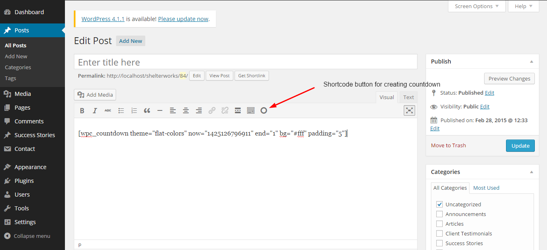Toggle the toolbar kitchen sink
The width and height of the screenshot is (547, 250).
tap(251, 110)
